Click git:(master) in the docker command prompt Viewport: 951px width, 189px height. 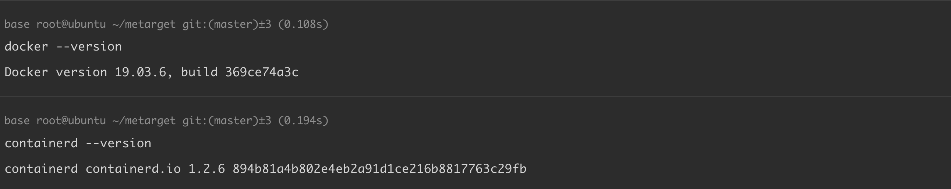[x=220, y=24]
